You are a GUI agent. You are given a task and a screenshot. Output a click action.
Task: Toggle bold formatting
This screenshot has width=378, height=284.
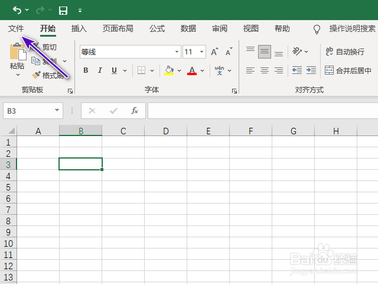coord(86,70)
